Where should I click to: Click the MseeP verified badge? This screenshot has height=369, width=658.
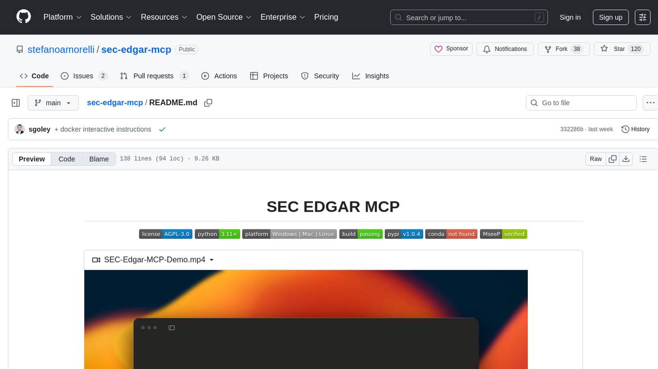pyautogui.click(x=503, y=234)
